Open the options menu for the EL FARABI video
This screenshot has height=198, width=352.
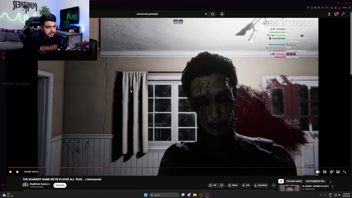click(x=332, y=186)
